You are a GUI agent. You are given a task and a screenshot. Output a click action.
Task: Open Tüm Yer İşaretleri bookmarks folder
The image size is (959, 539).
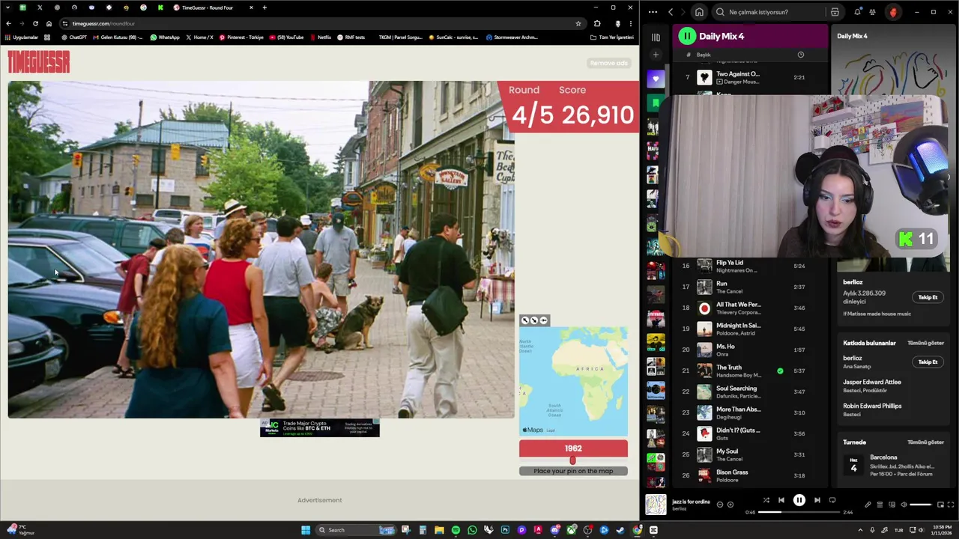tap(612, 37)
